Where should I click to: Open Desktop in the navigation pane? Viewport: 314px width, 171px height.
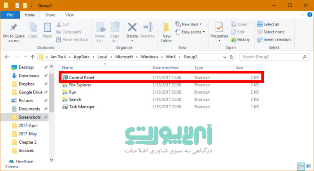click(26, 67)
